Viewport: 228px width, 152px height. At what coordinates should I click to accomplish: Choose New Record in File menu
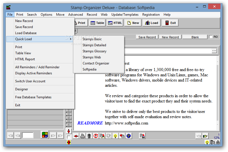[x=40, y=21]
